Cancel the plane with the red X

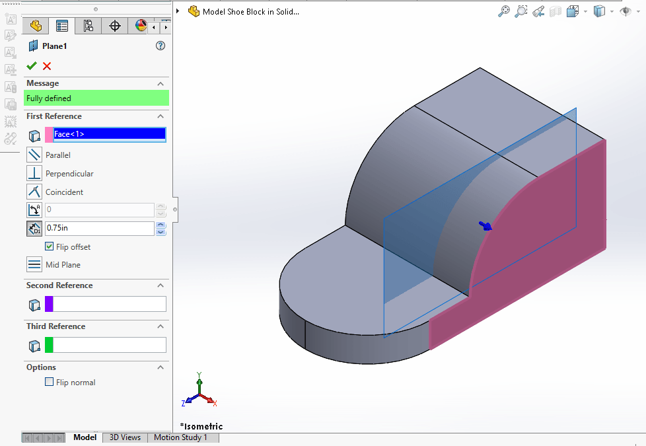coord(47,65)
